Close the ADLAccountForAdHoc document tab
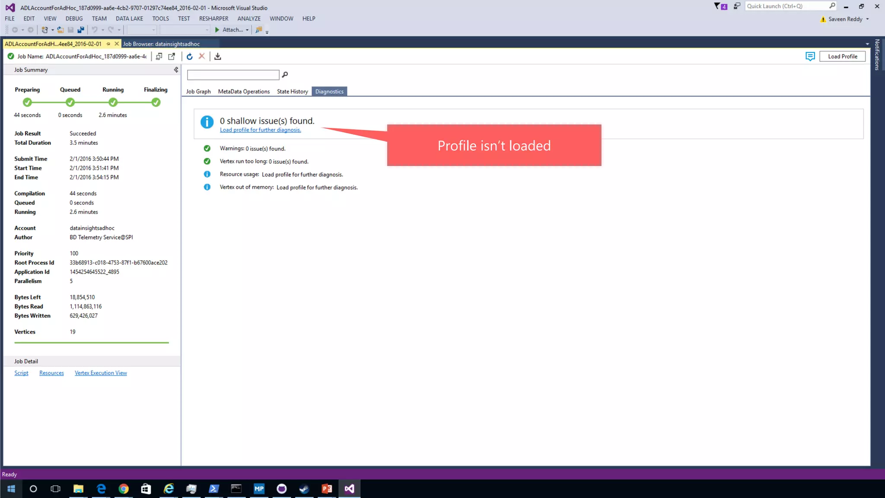 (117, 44)
